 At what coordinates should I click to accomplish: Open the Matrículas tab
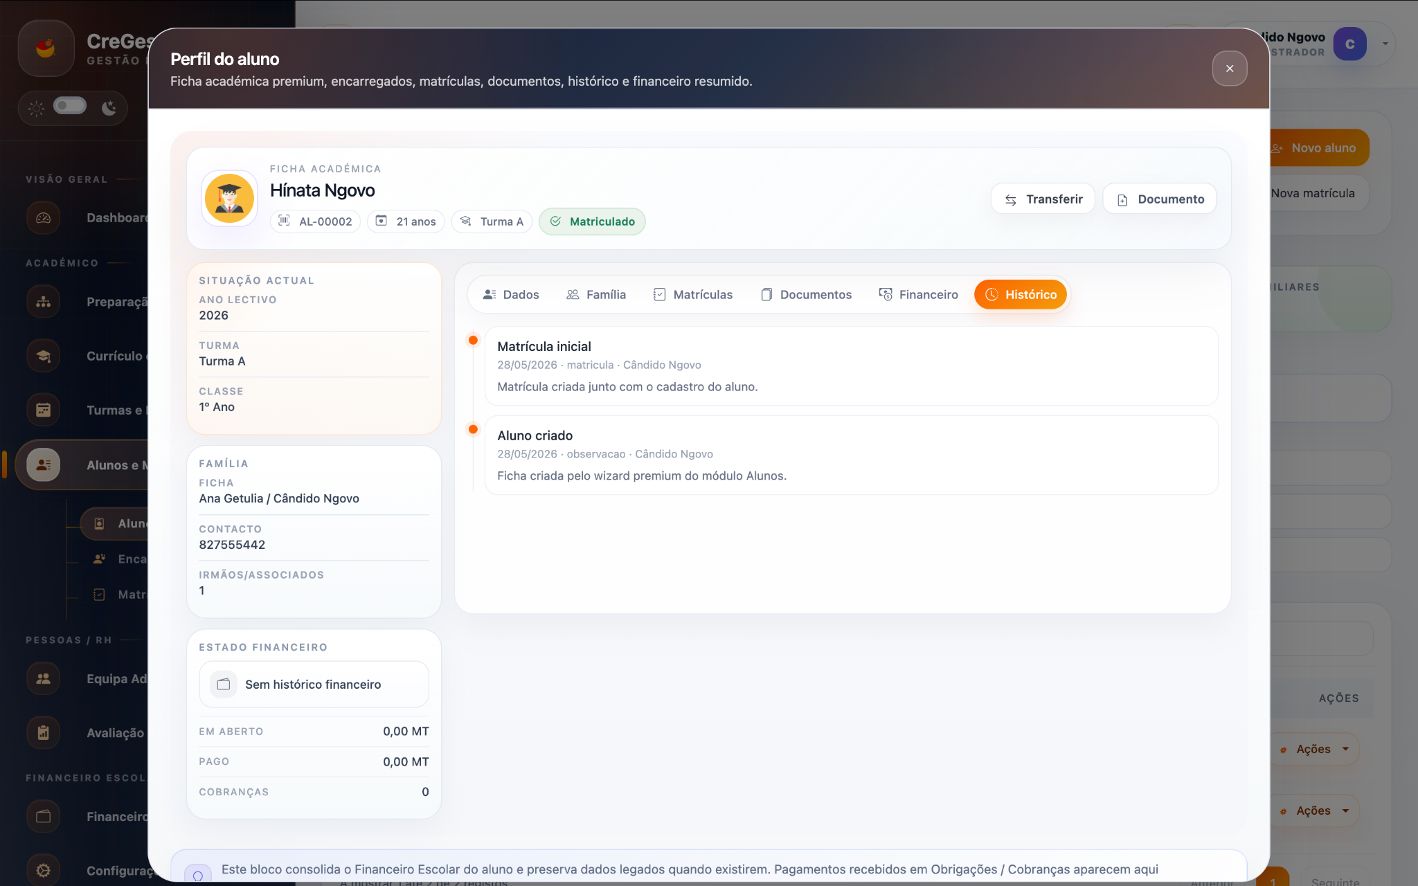(692, 295)
